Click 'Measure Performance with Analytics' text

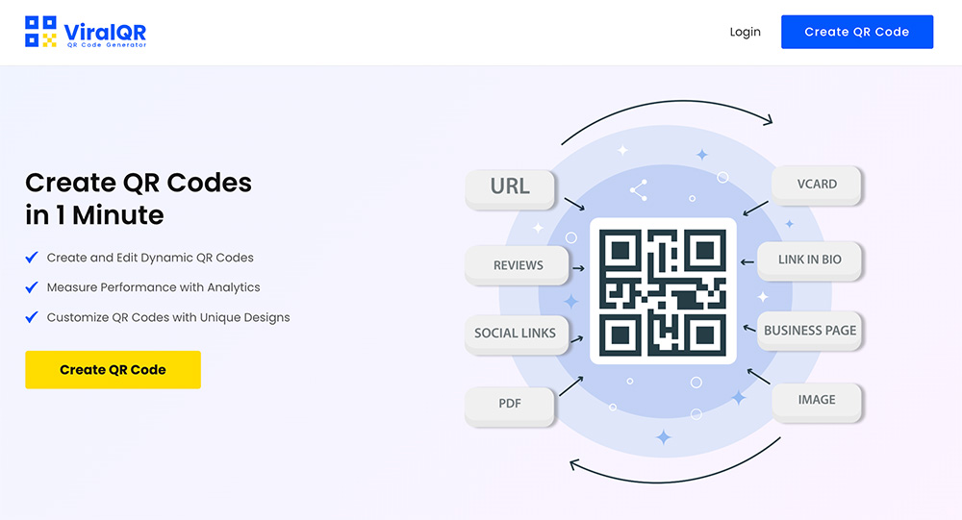pos(153,287)
